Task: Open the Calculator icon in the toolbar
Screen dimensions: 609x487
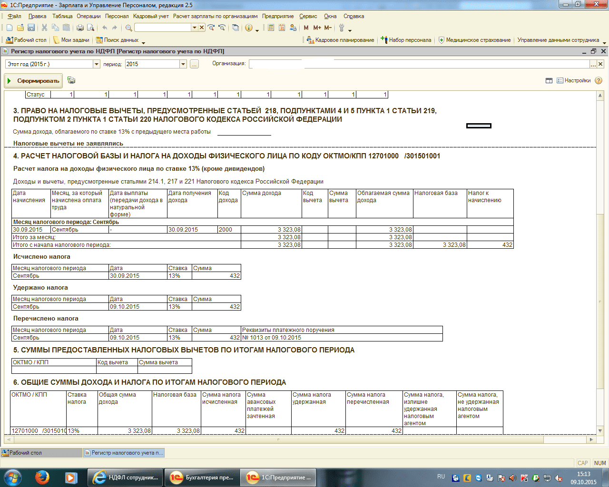Action: [x=271, y=28]
